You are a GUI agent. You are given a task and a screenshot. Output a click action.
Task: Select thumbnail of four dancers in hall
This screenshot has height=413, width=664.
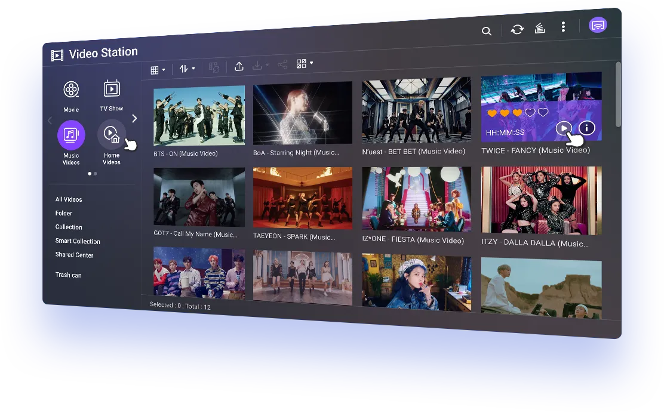click(302, 278)
